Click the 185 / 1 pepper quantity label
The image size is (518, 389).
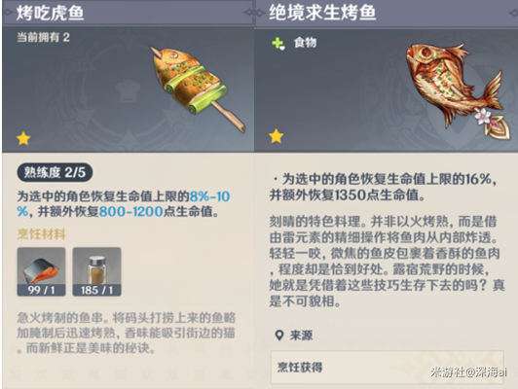tap(96, 291)
